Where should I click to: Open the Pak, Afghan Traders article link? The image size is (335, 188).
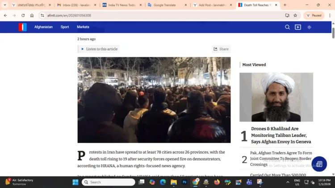(281, 159)
